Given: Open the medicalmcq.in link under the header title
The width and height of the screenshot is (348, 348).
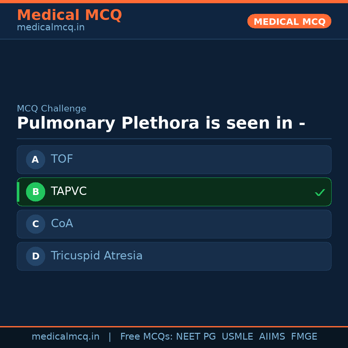Looking at the screenshot, I should 51,28.
